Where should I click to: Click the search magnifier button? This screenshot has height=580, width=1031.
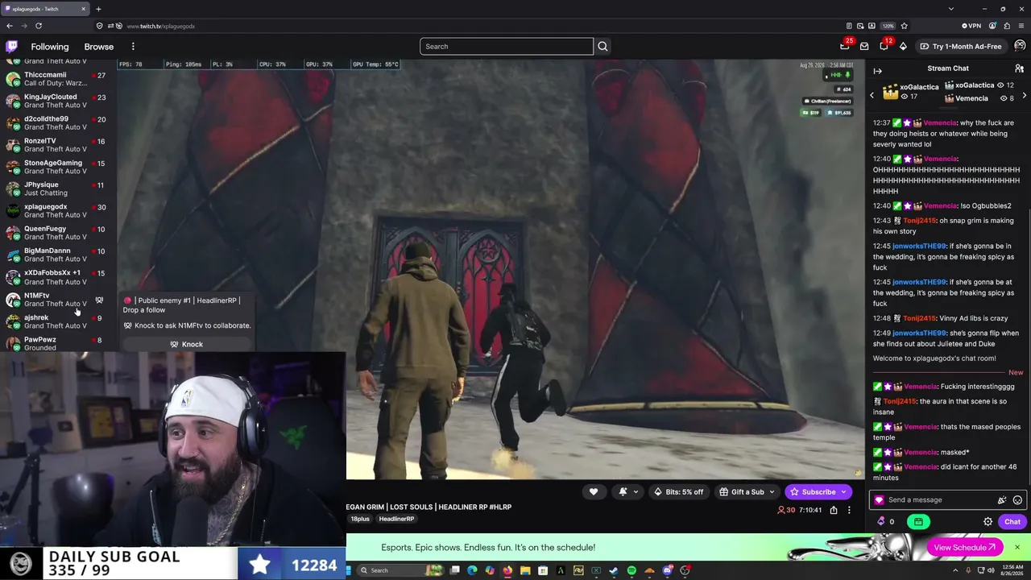pos(602,47)
